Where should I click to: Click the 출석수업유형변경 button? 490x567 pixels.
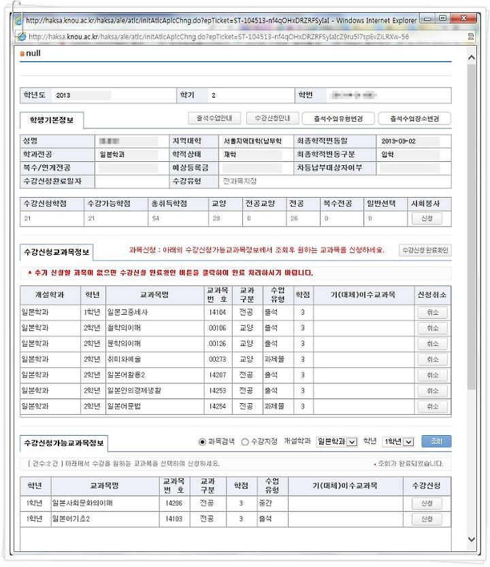338,118
